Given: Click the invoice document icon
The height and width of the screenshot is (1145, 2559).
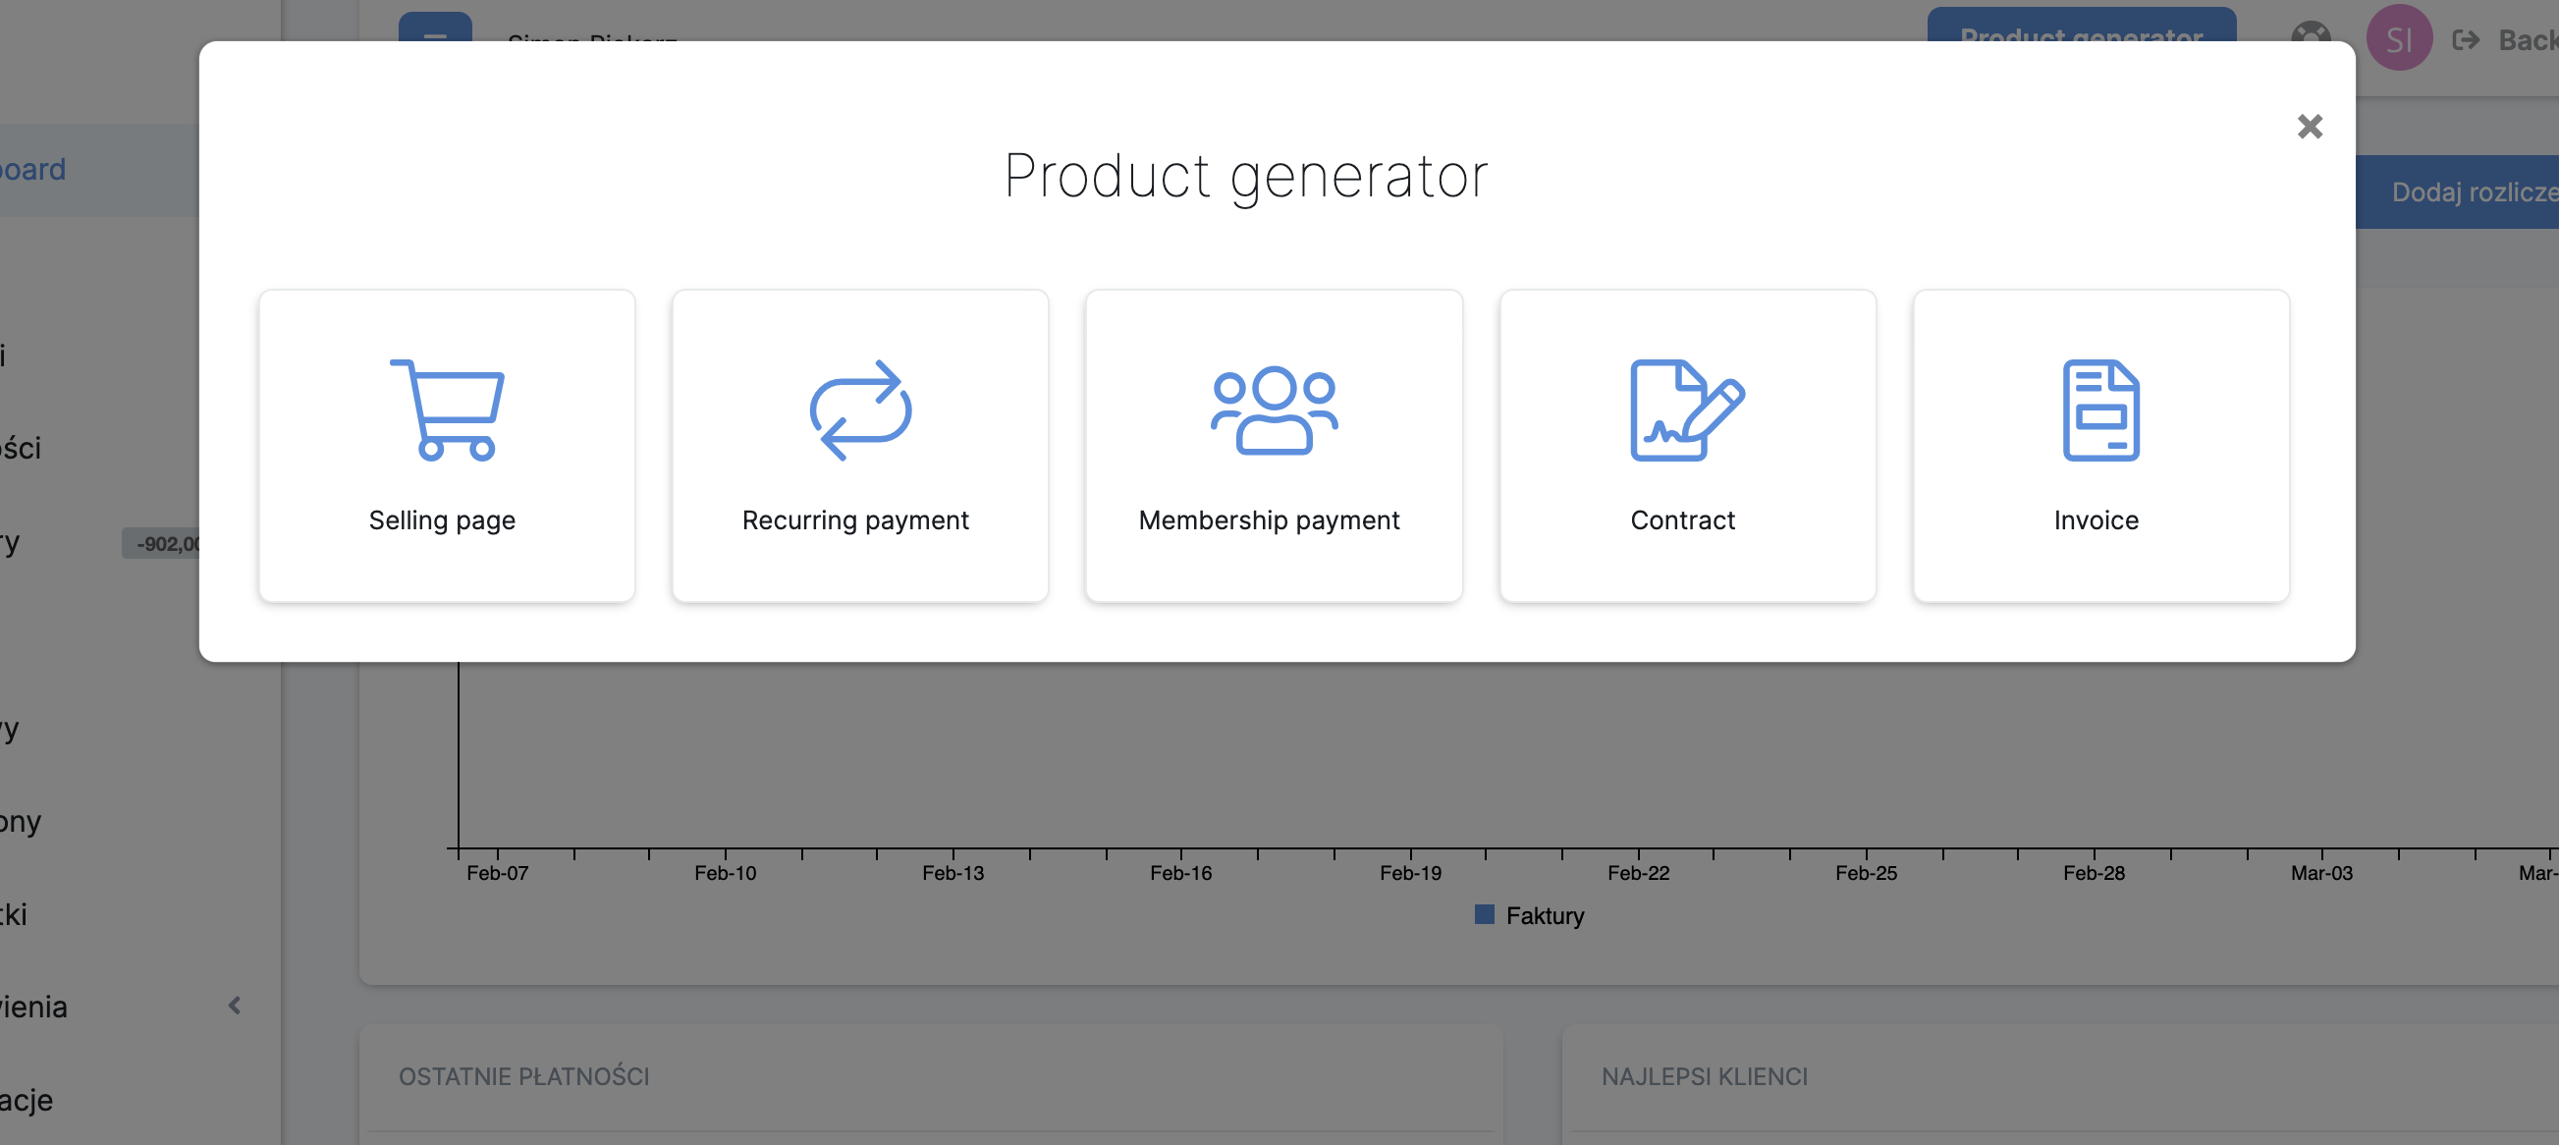Looking at the screenshot, I should tap(2100, 410).
